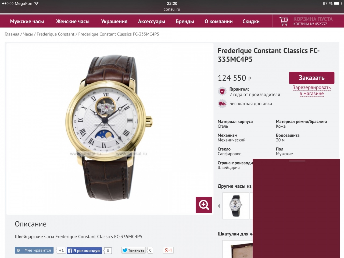Click the magnifier zoom icon on watch image

point(204,205)
